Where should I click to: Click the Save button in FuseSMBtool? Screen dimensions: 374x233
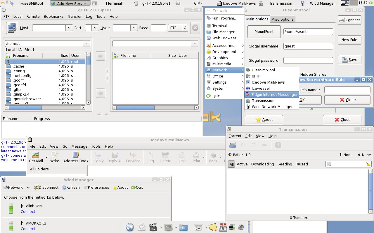point(349,60)
